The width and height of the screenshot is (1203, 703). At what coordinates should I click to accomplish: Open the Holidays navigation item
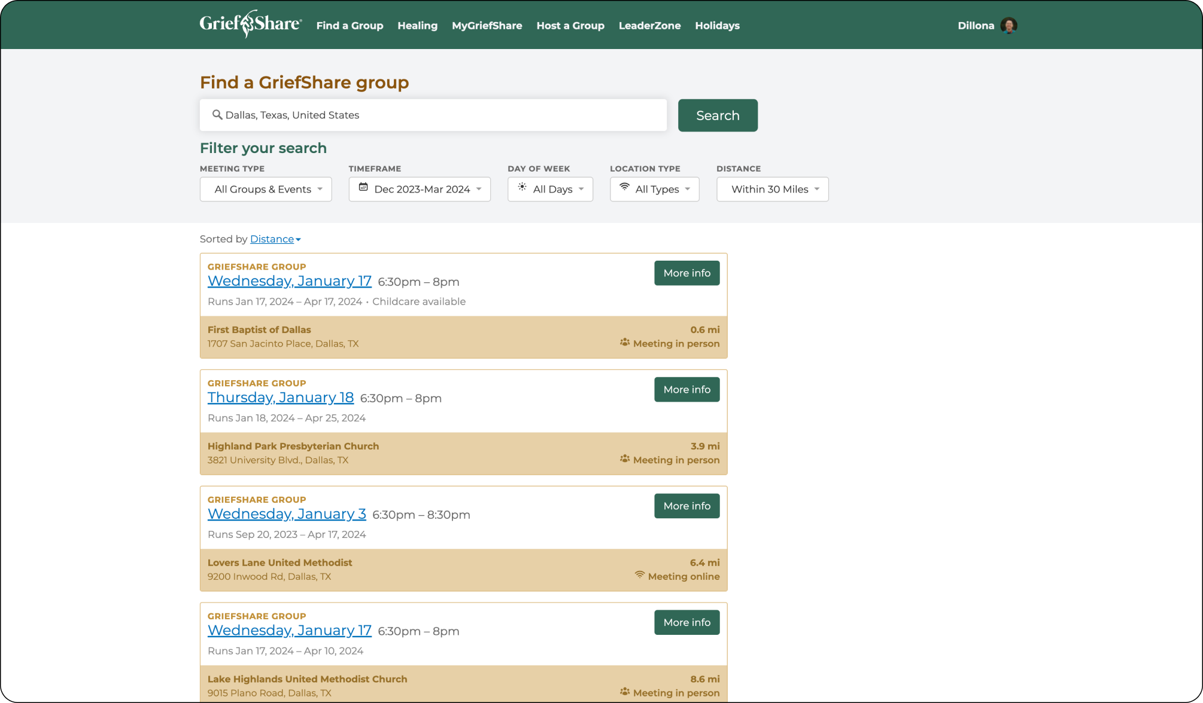coord(717,26)
